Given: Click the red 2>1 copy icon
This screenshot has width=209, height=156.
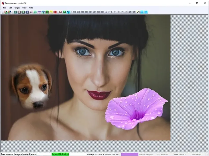Looking at the screenshot, I should coord(60,12).
